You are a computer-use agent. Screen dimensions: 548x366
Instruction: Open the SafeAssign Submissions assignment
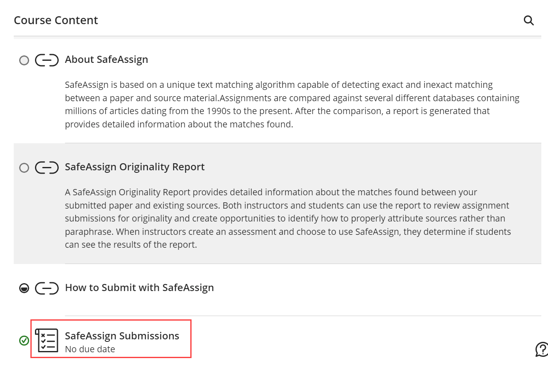122,336
